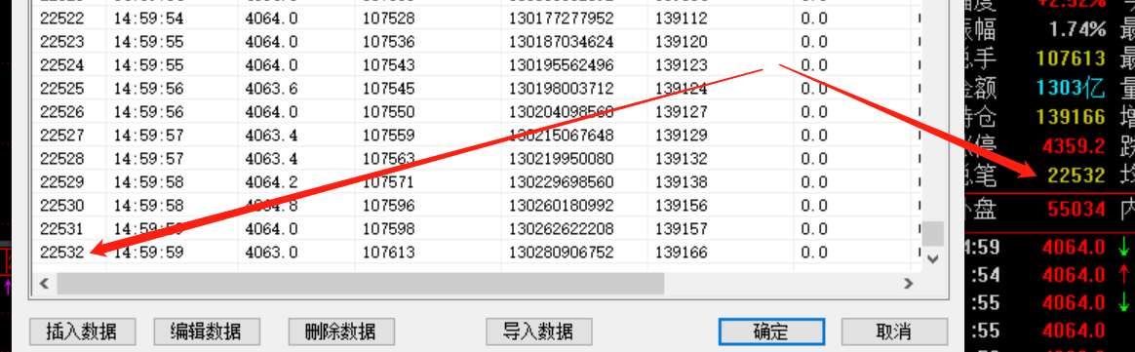This screenshot has width=1135, height=352.
Task: Select row number 22531
Action: tap(62, 228)
